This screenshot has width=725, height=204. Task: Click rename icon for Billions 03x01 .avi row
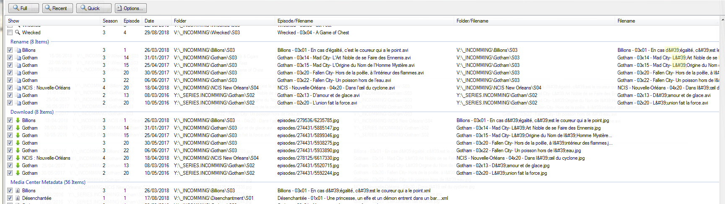tap(18, 50)
